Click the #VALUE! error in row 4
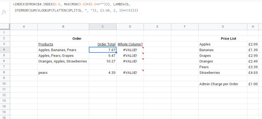This screenshot has width=262, height=119. point(130,50)
